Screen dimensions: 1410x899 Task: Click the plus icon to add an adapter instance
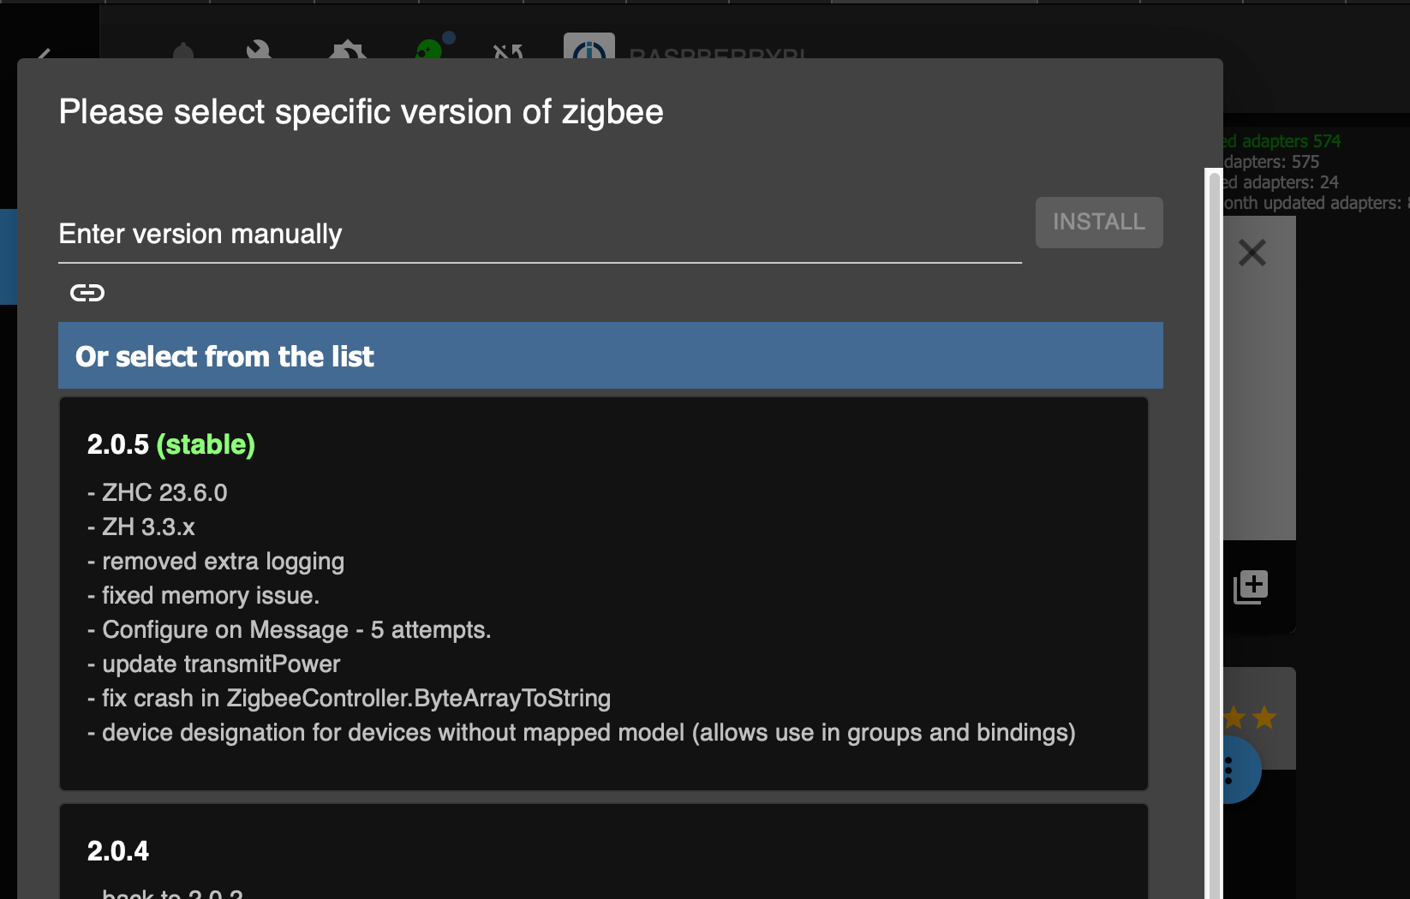(1252, 587)
